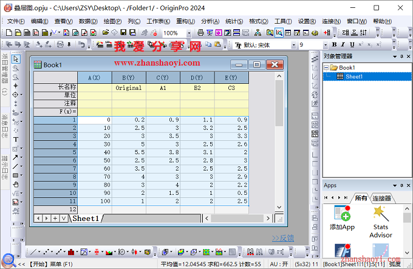Click the 【开始】菜单 (F1) status bar button
Viewport: 413px width, 269px height.
tap(50, 264)
